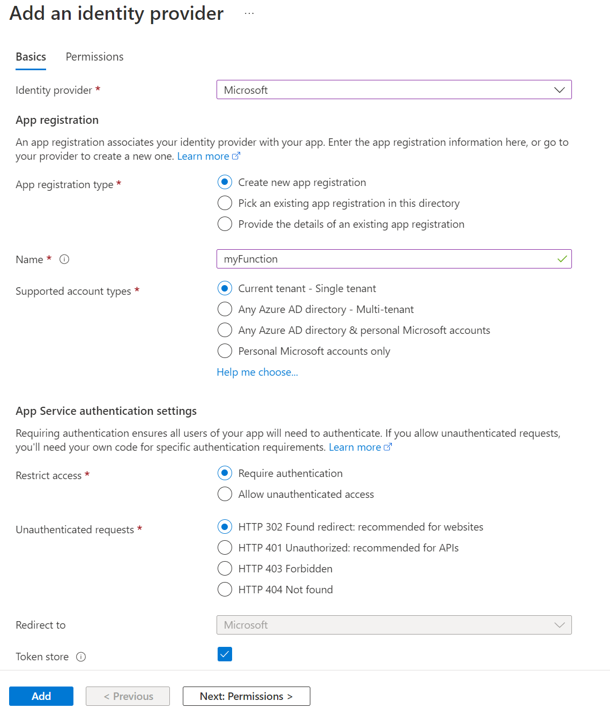Viewport: 610px width, 716px height.
Task: Click the Add button
Action: (x=41, y=696)
